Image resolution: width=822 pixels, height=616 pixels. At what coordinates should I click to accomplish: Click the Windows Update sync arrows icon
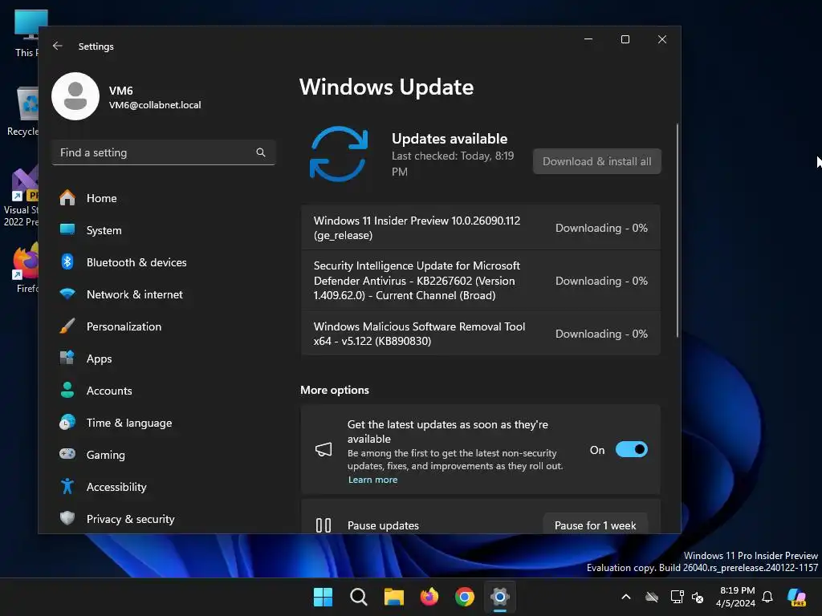[x=339, y=154]
